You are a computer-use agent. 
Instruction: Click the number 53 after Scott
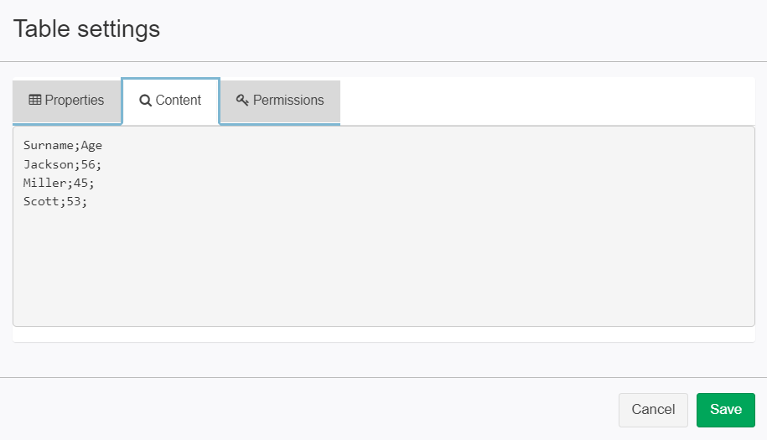[x=74, y=201]
